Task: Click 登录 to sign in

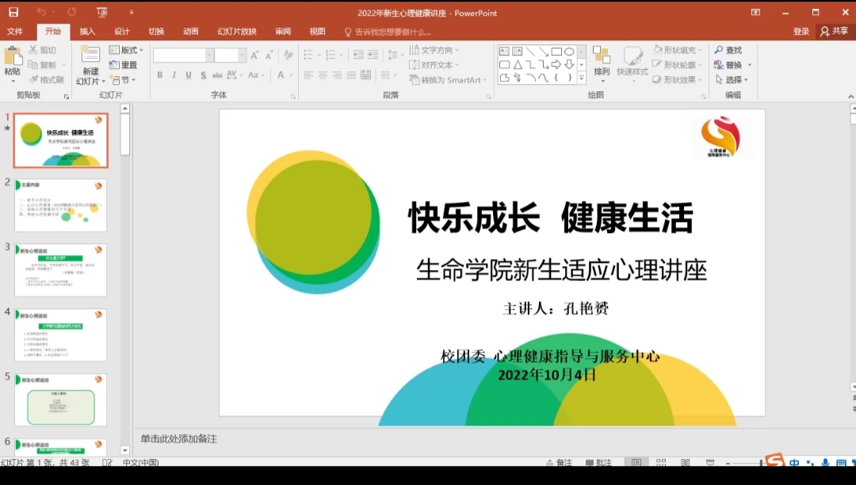Action: [801, 32]
